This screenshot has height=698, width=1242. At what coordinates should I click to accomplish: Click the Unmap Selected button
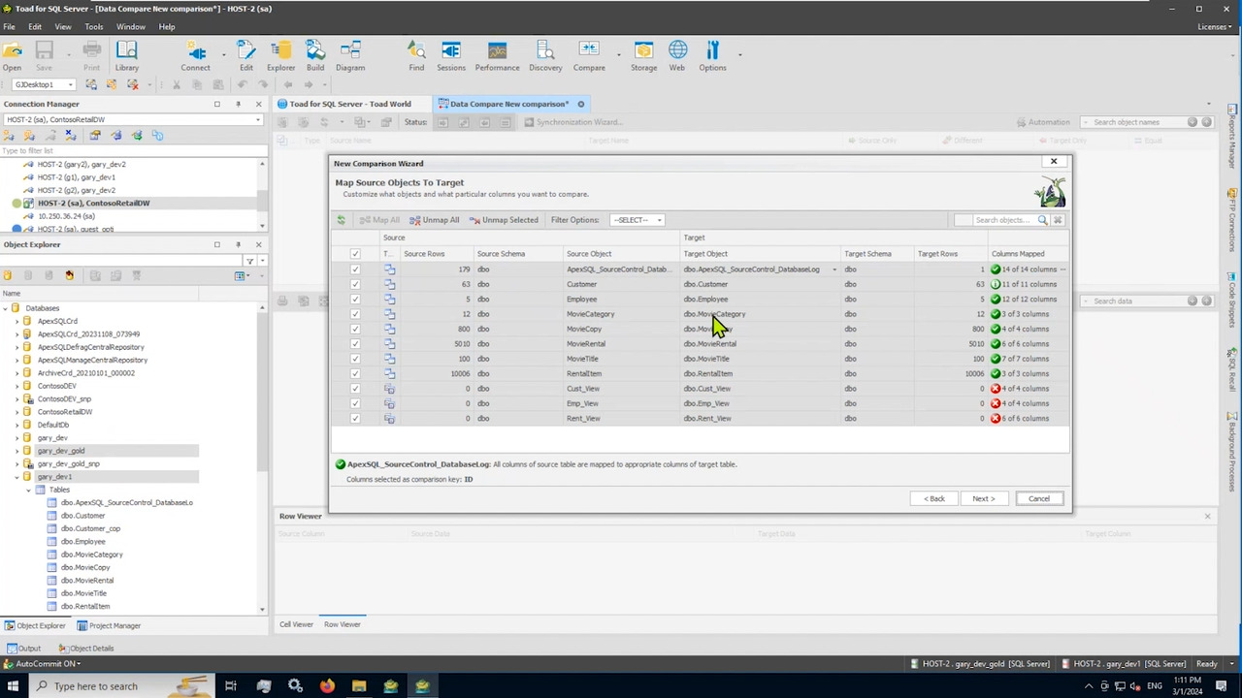tap(504, 220)
